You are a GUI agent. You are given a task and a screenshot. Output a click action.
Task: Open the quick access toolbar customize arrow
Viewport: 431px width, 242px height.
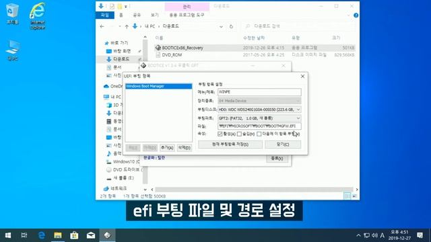(126, 6)
